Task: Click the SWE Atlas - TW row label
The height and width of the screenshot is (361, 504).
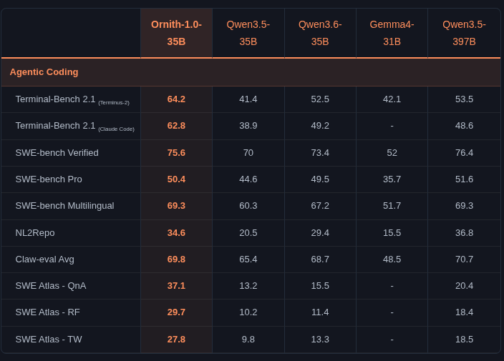Action: 49,339
